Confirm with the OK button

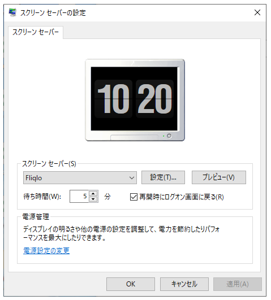pos(131,284)
